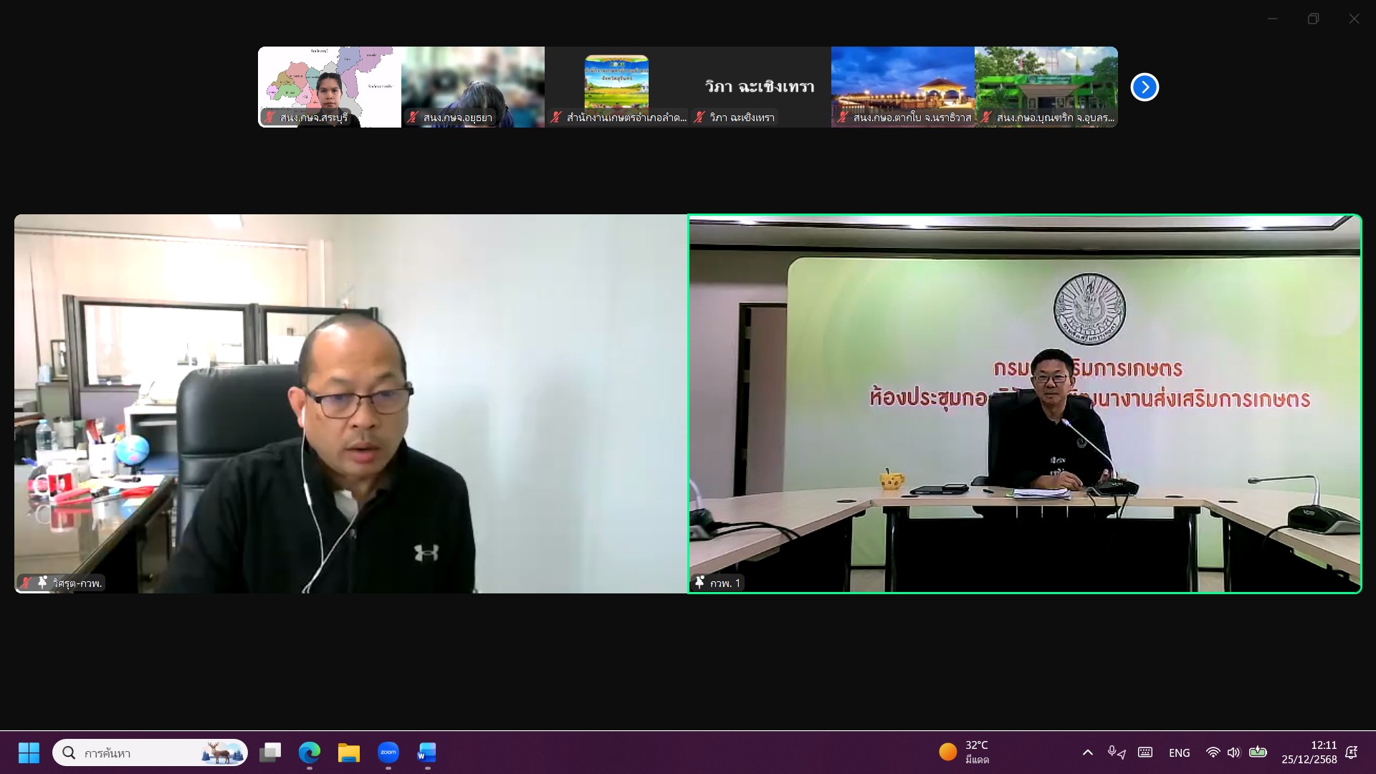
Task: Open ENG language input switcher
Action: coord(1179,752)
